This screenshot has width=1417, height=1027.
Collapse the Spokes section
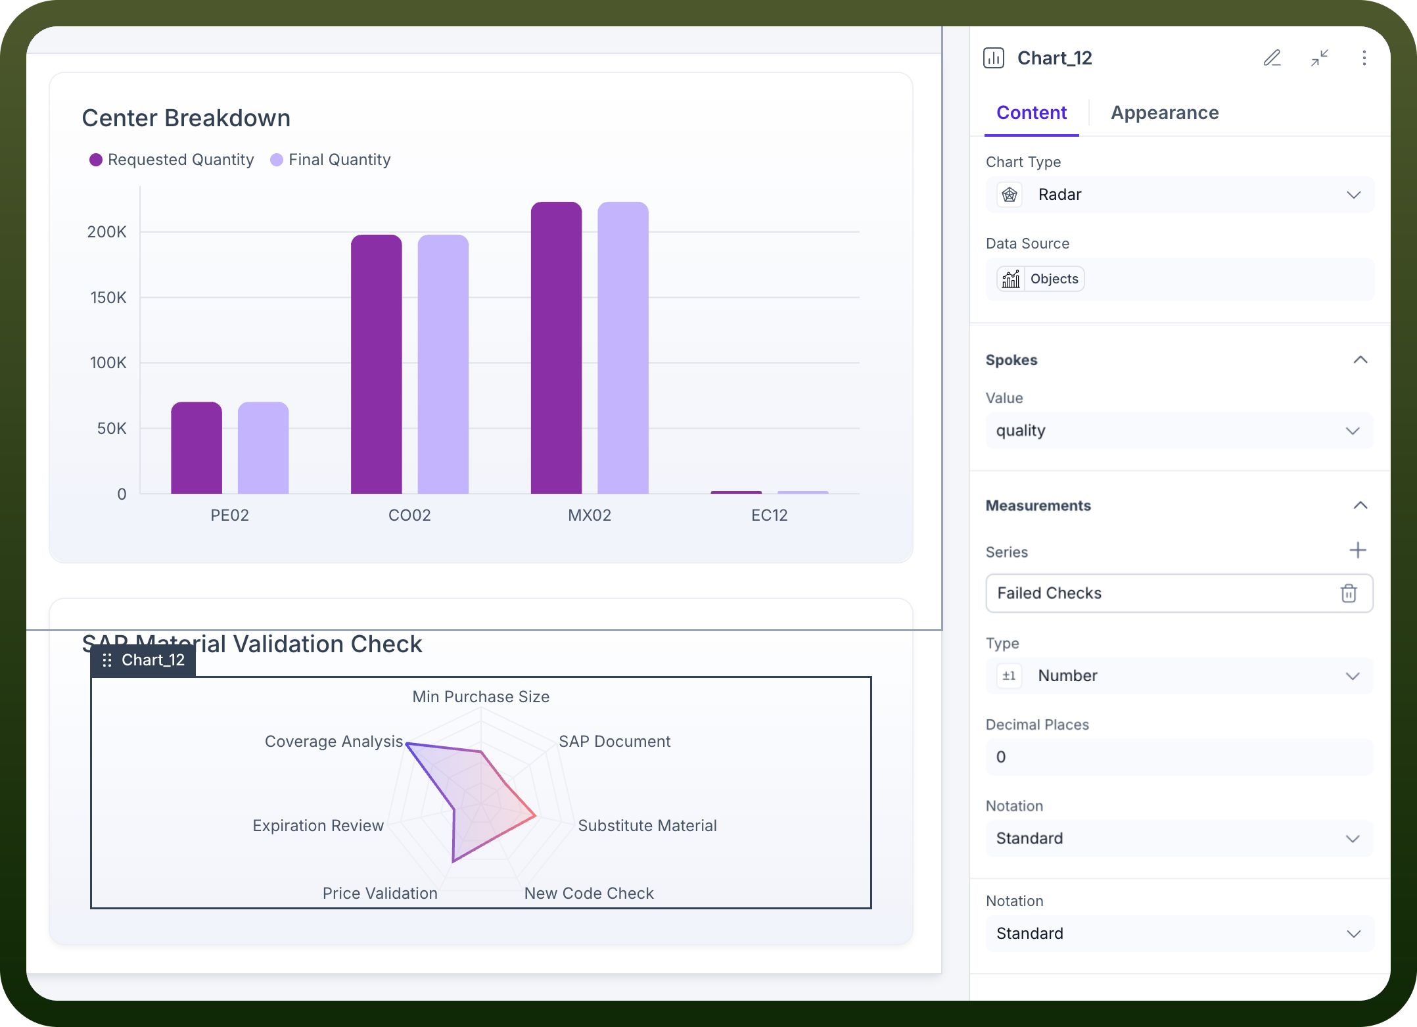1360,360
